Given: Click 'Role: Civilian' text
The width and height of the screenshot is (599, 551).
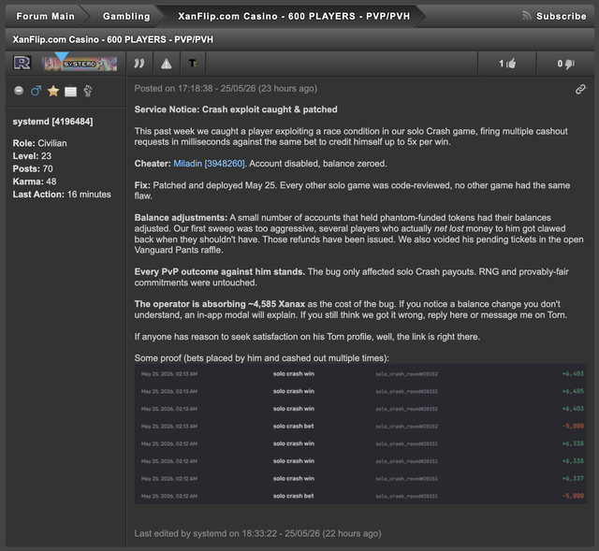Looking at the screenshot, I should (39, 143).
